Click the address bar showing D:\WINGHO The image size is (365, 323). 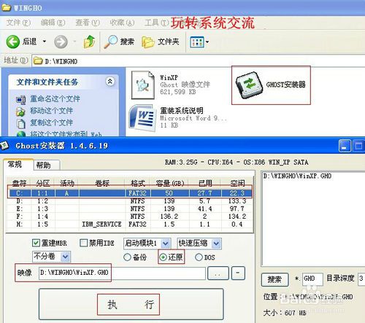[199, 61]
